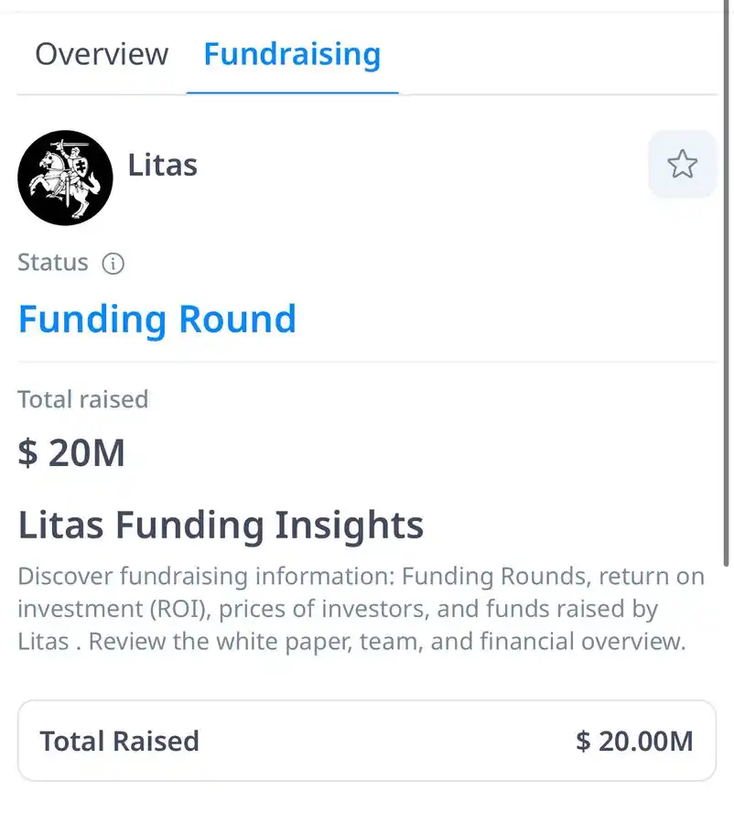Select the $ 20M total raised figure
Image resolution: width=734 pixels, height=824 pixels.
coord(72,452)
